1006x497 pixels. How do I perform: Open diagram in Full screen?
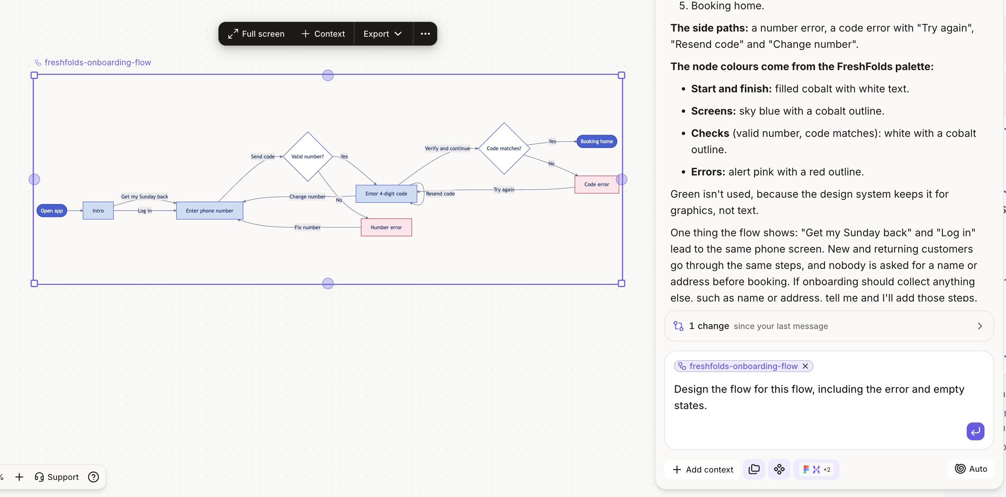click(256, 34)
